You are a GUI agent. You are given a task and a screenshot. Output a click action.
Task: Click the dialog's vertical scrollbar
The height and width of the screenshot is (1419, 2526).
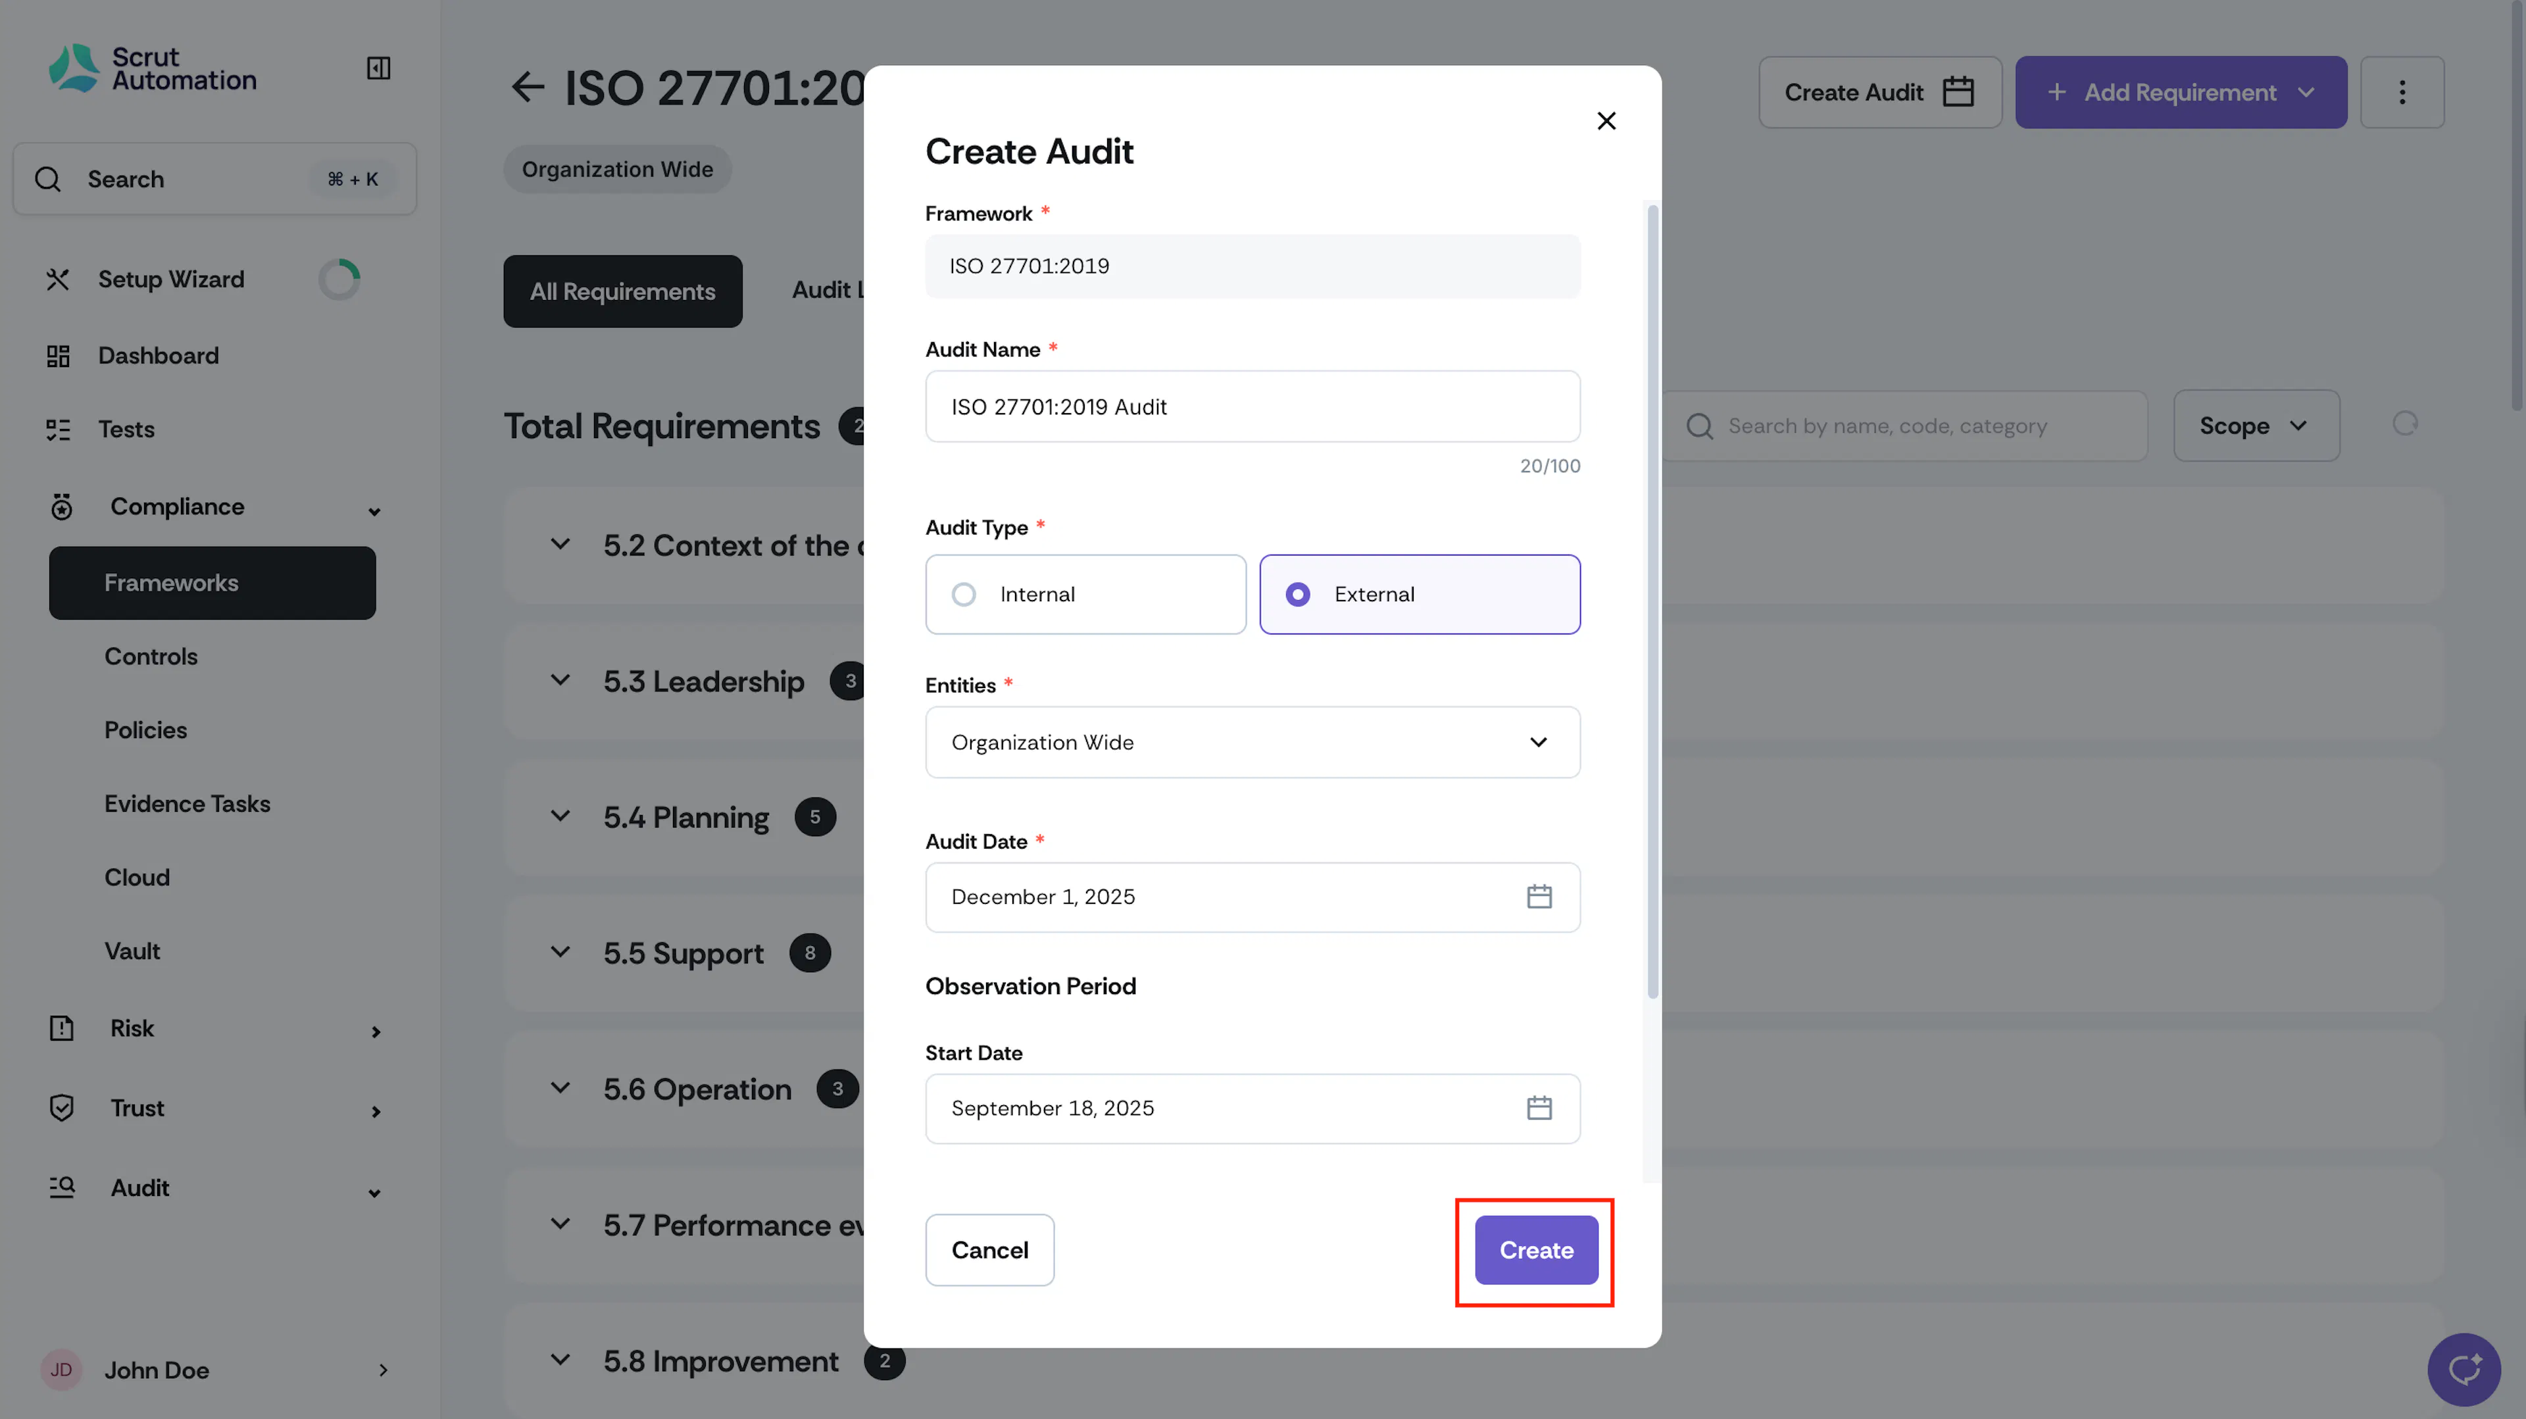(x=1652, y=601)
